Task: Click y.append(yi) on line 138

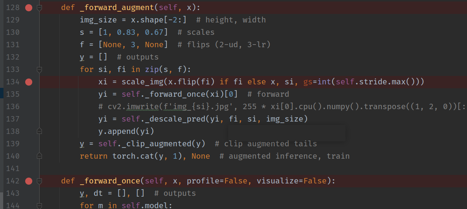Action: [x=126, y=131]
